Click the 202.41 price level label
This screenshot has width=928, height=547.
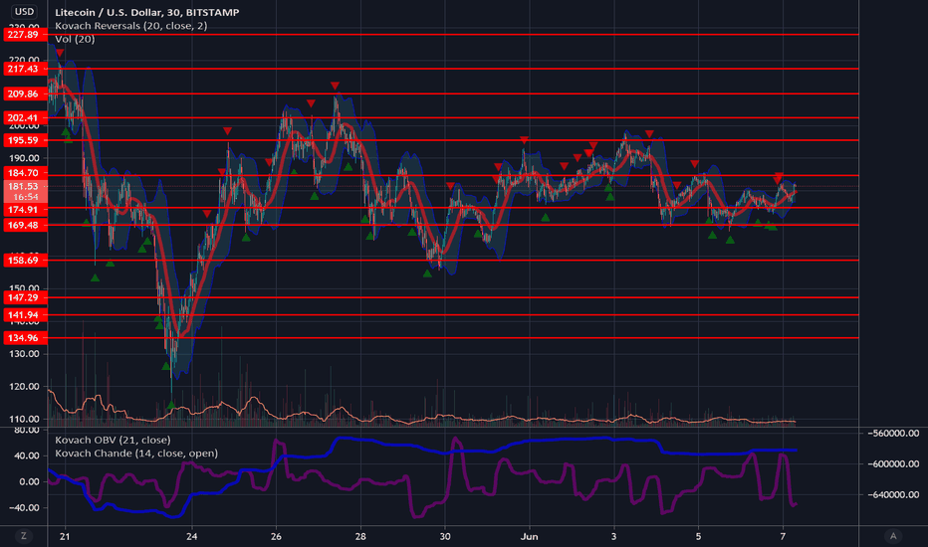25,117
